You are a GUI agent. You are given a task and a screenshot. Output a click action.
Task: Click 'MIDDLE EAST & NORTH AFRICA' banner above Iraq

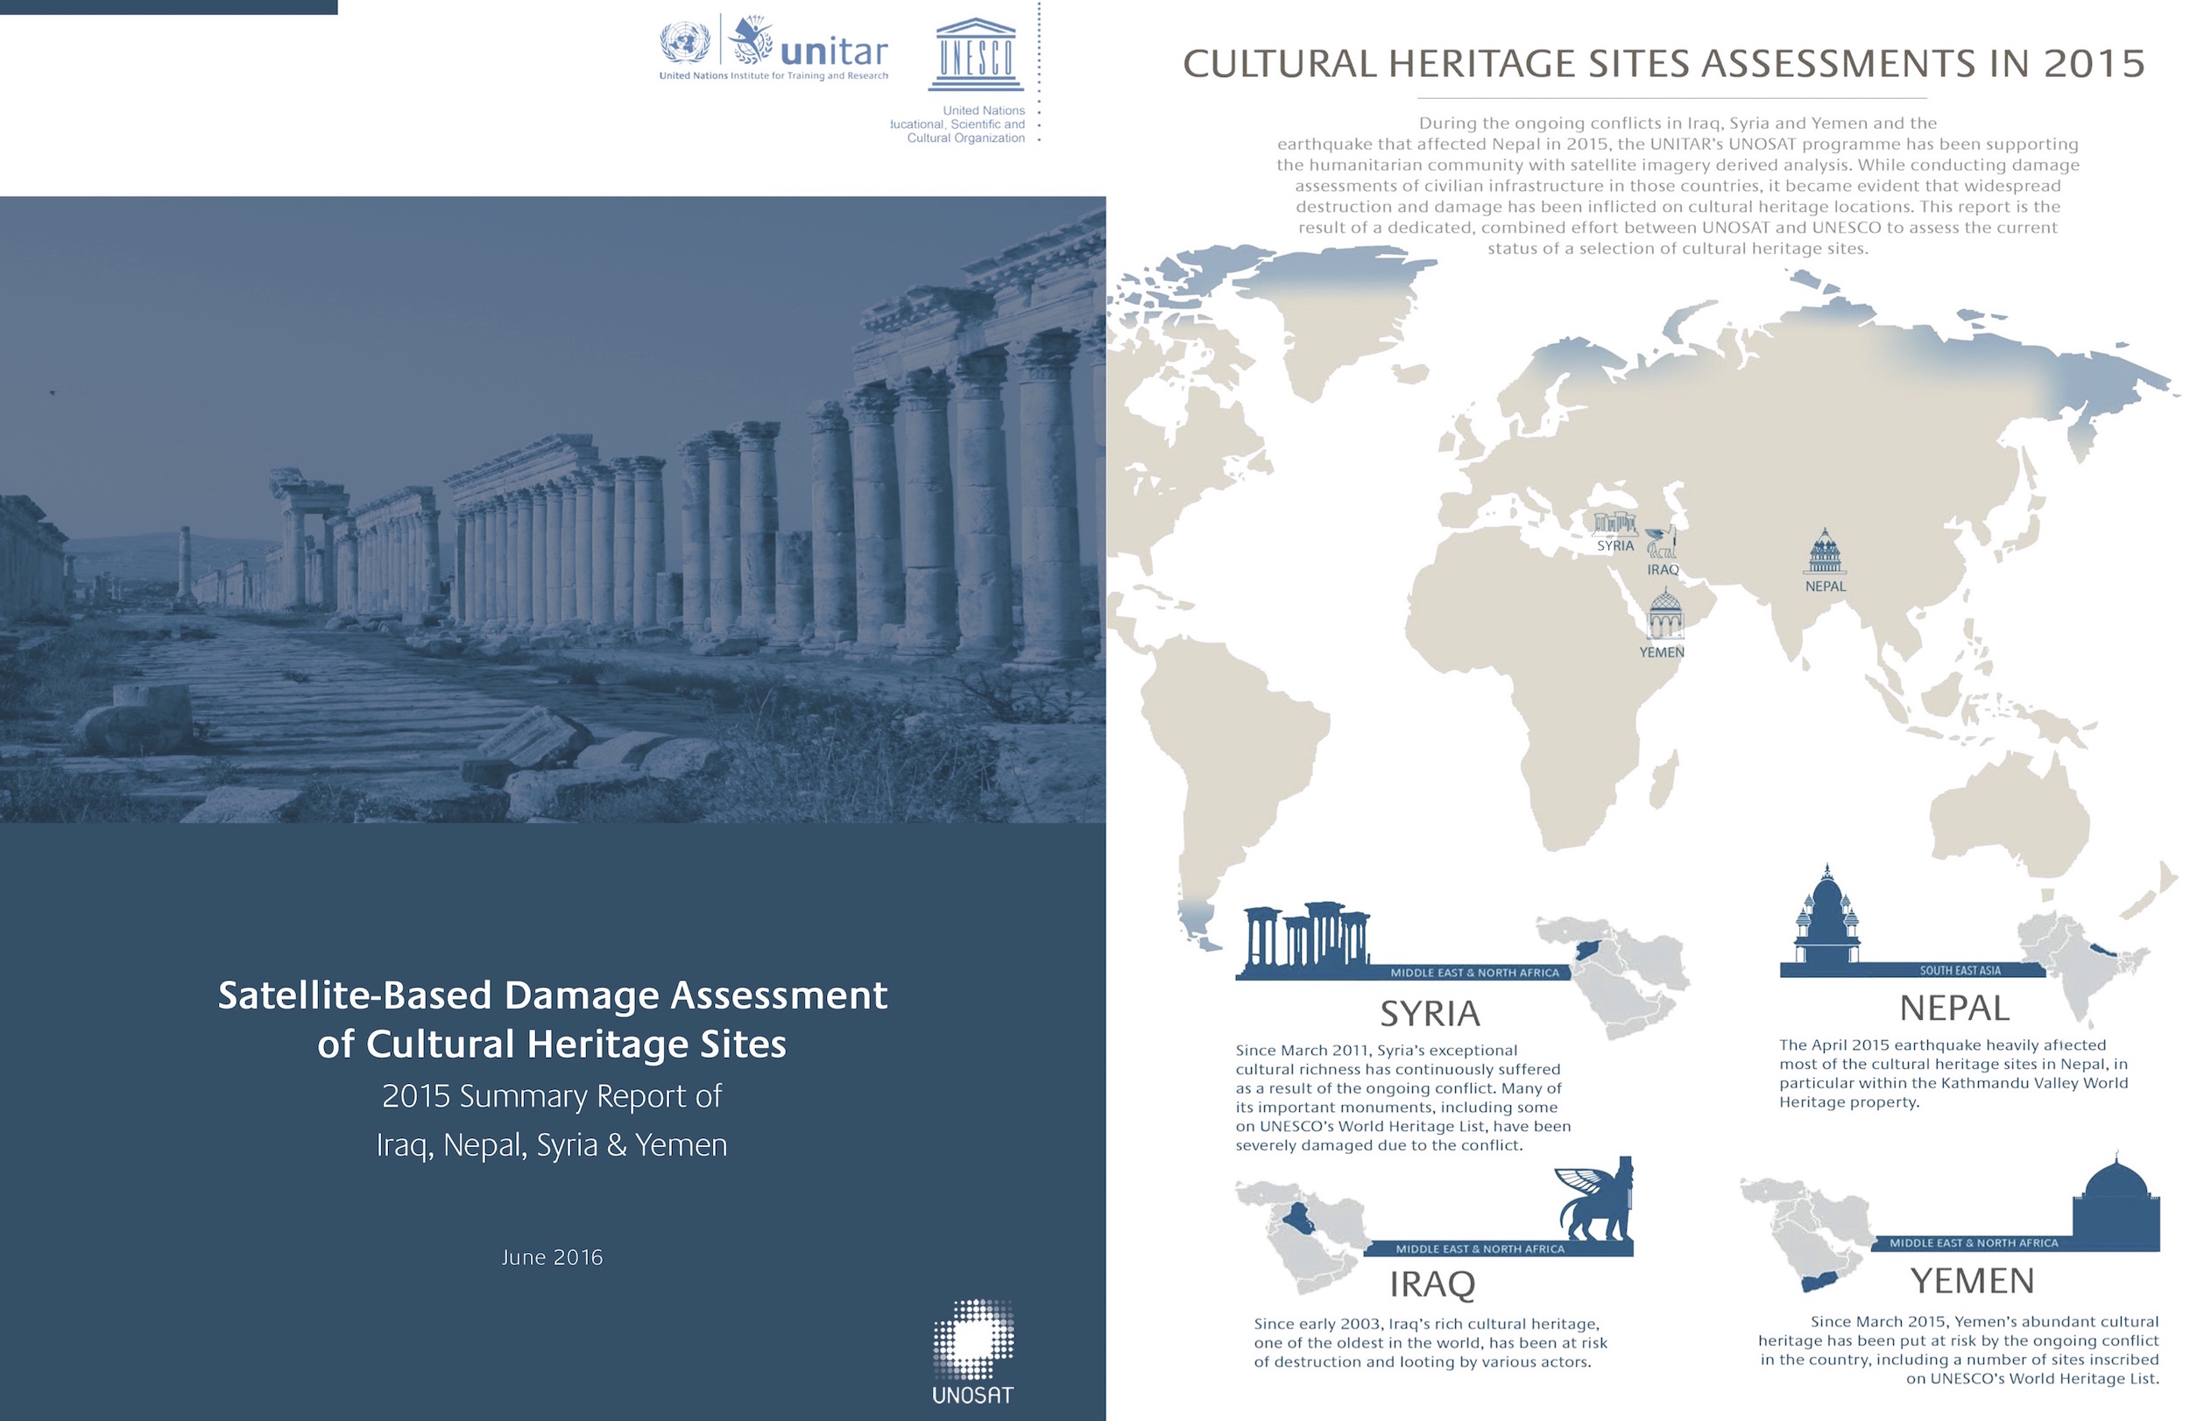(x=1480, y=1249)
